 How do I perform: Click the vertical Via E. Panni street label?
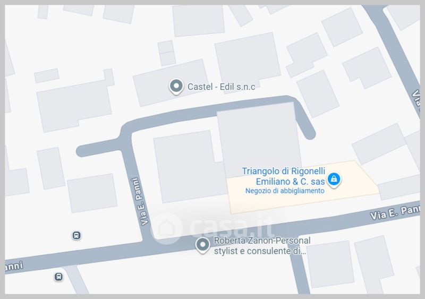pos(140,201)
